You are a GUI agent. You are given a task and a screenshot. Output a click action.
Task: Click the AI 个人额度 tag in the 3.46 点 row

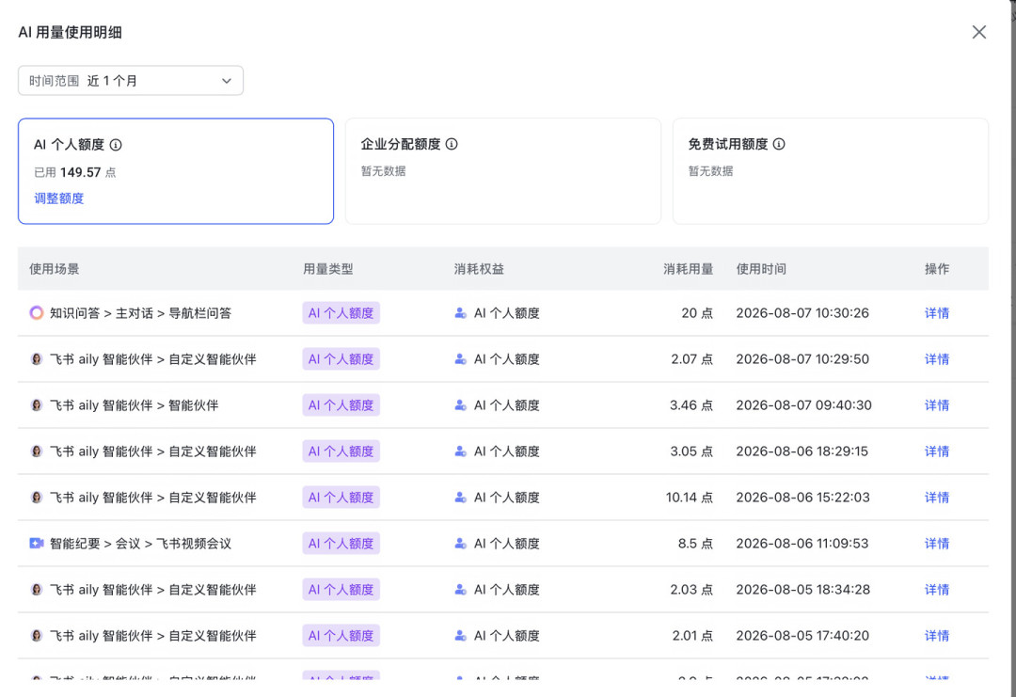pos(341,404)
